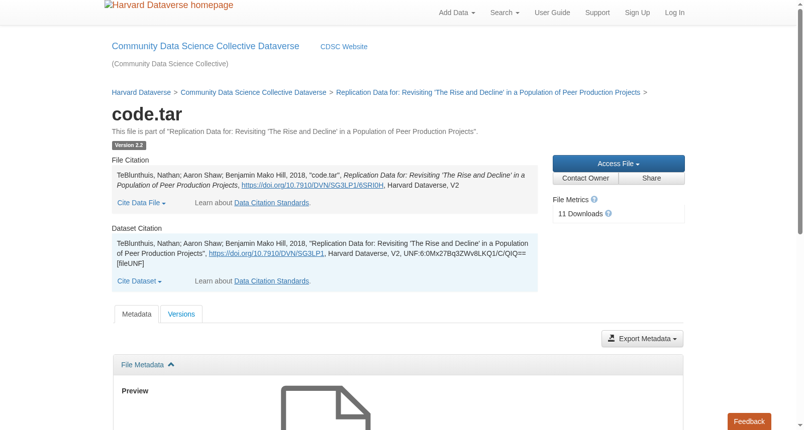Click the File Metrics help question icon
Screen dimensions: 804x430
pyautogui.click(x=594, y=199)
